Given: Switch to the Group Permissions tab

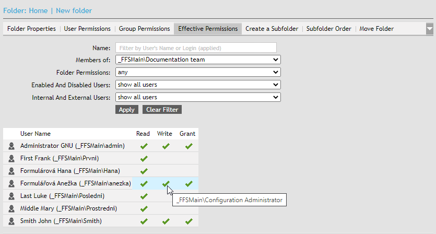Looking at the screenshot, I should click(144, 29).
